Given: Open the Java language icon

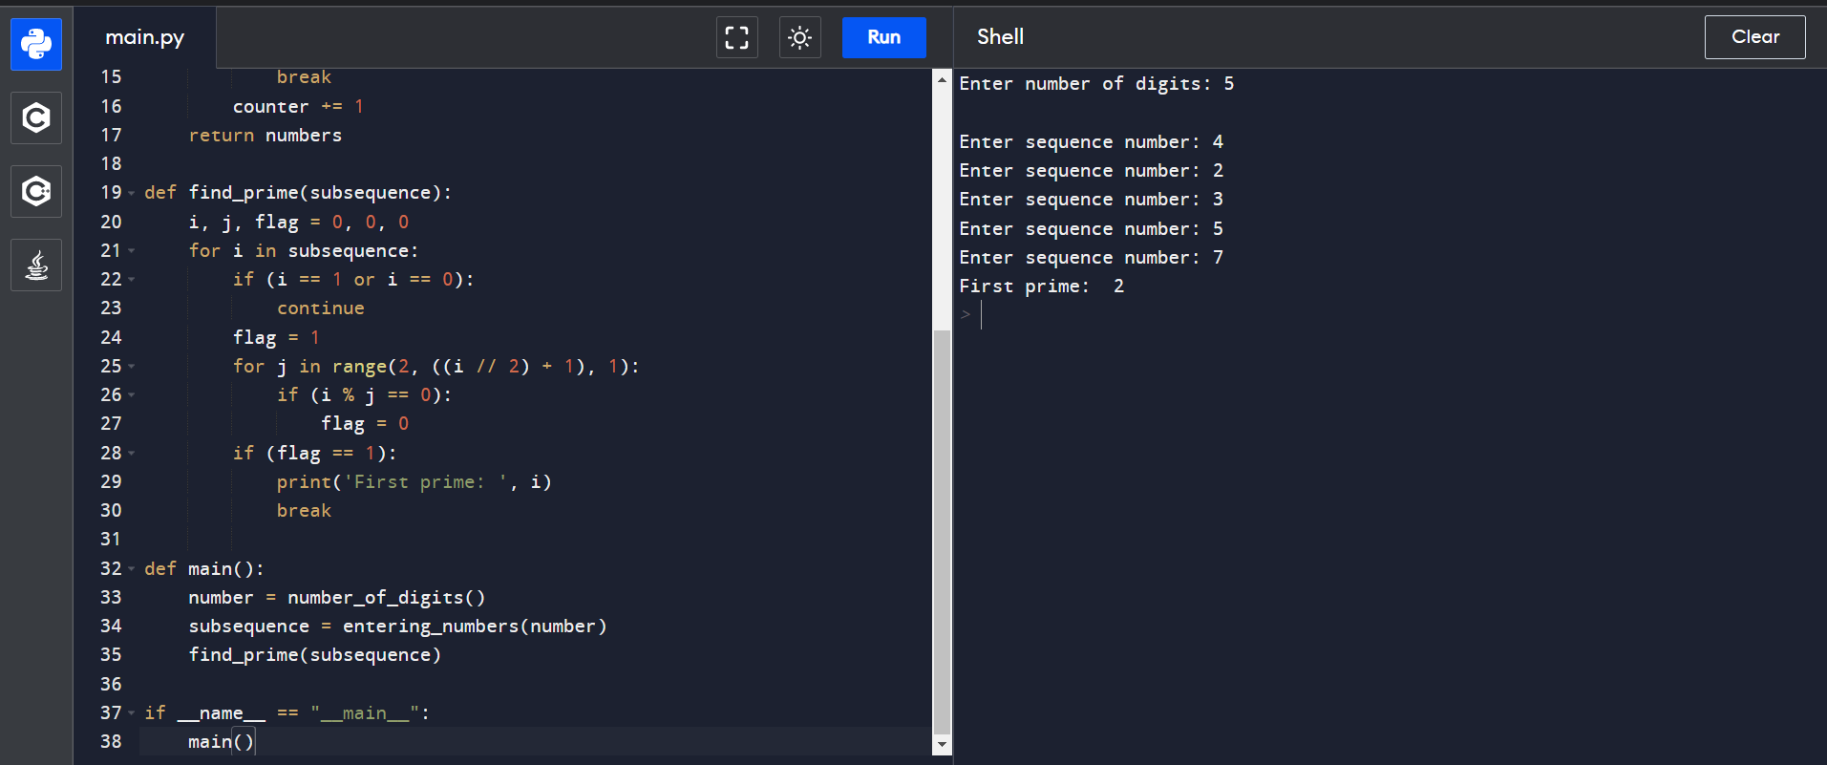Looking at the screenshot, I should 36,265.
